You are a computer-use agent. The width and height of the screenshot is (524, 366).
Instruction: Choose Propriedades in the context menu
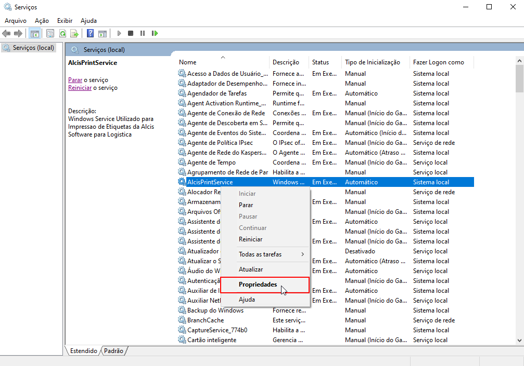click(265, 284)
